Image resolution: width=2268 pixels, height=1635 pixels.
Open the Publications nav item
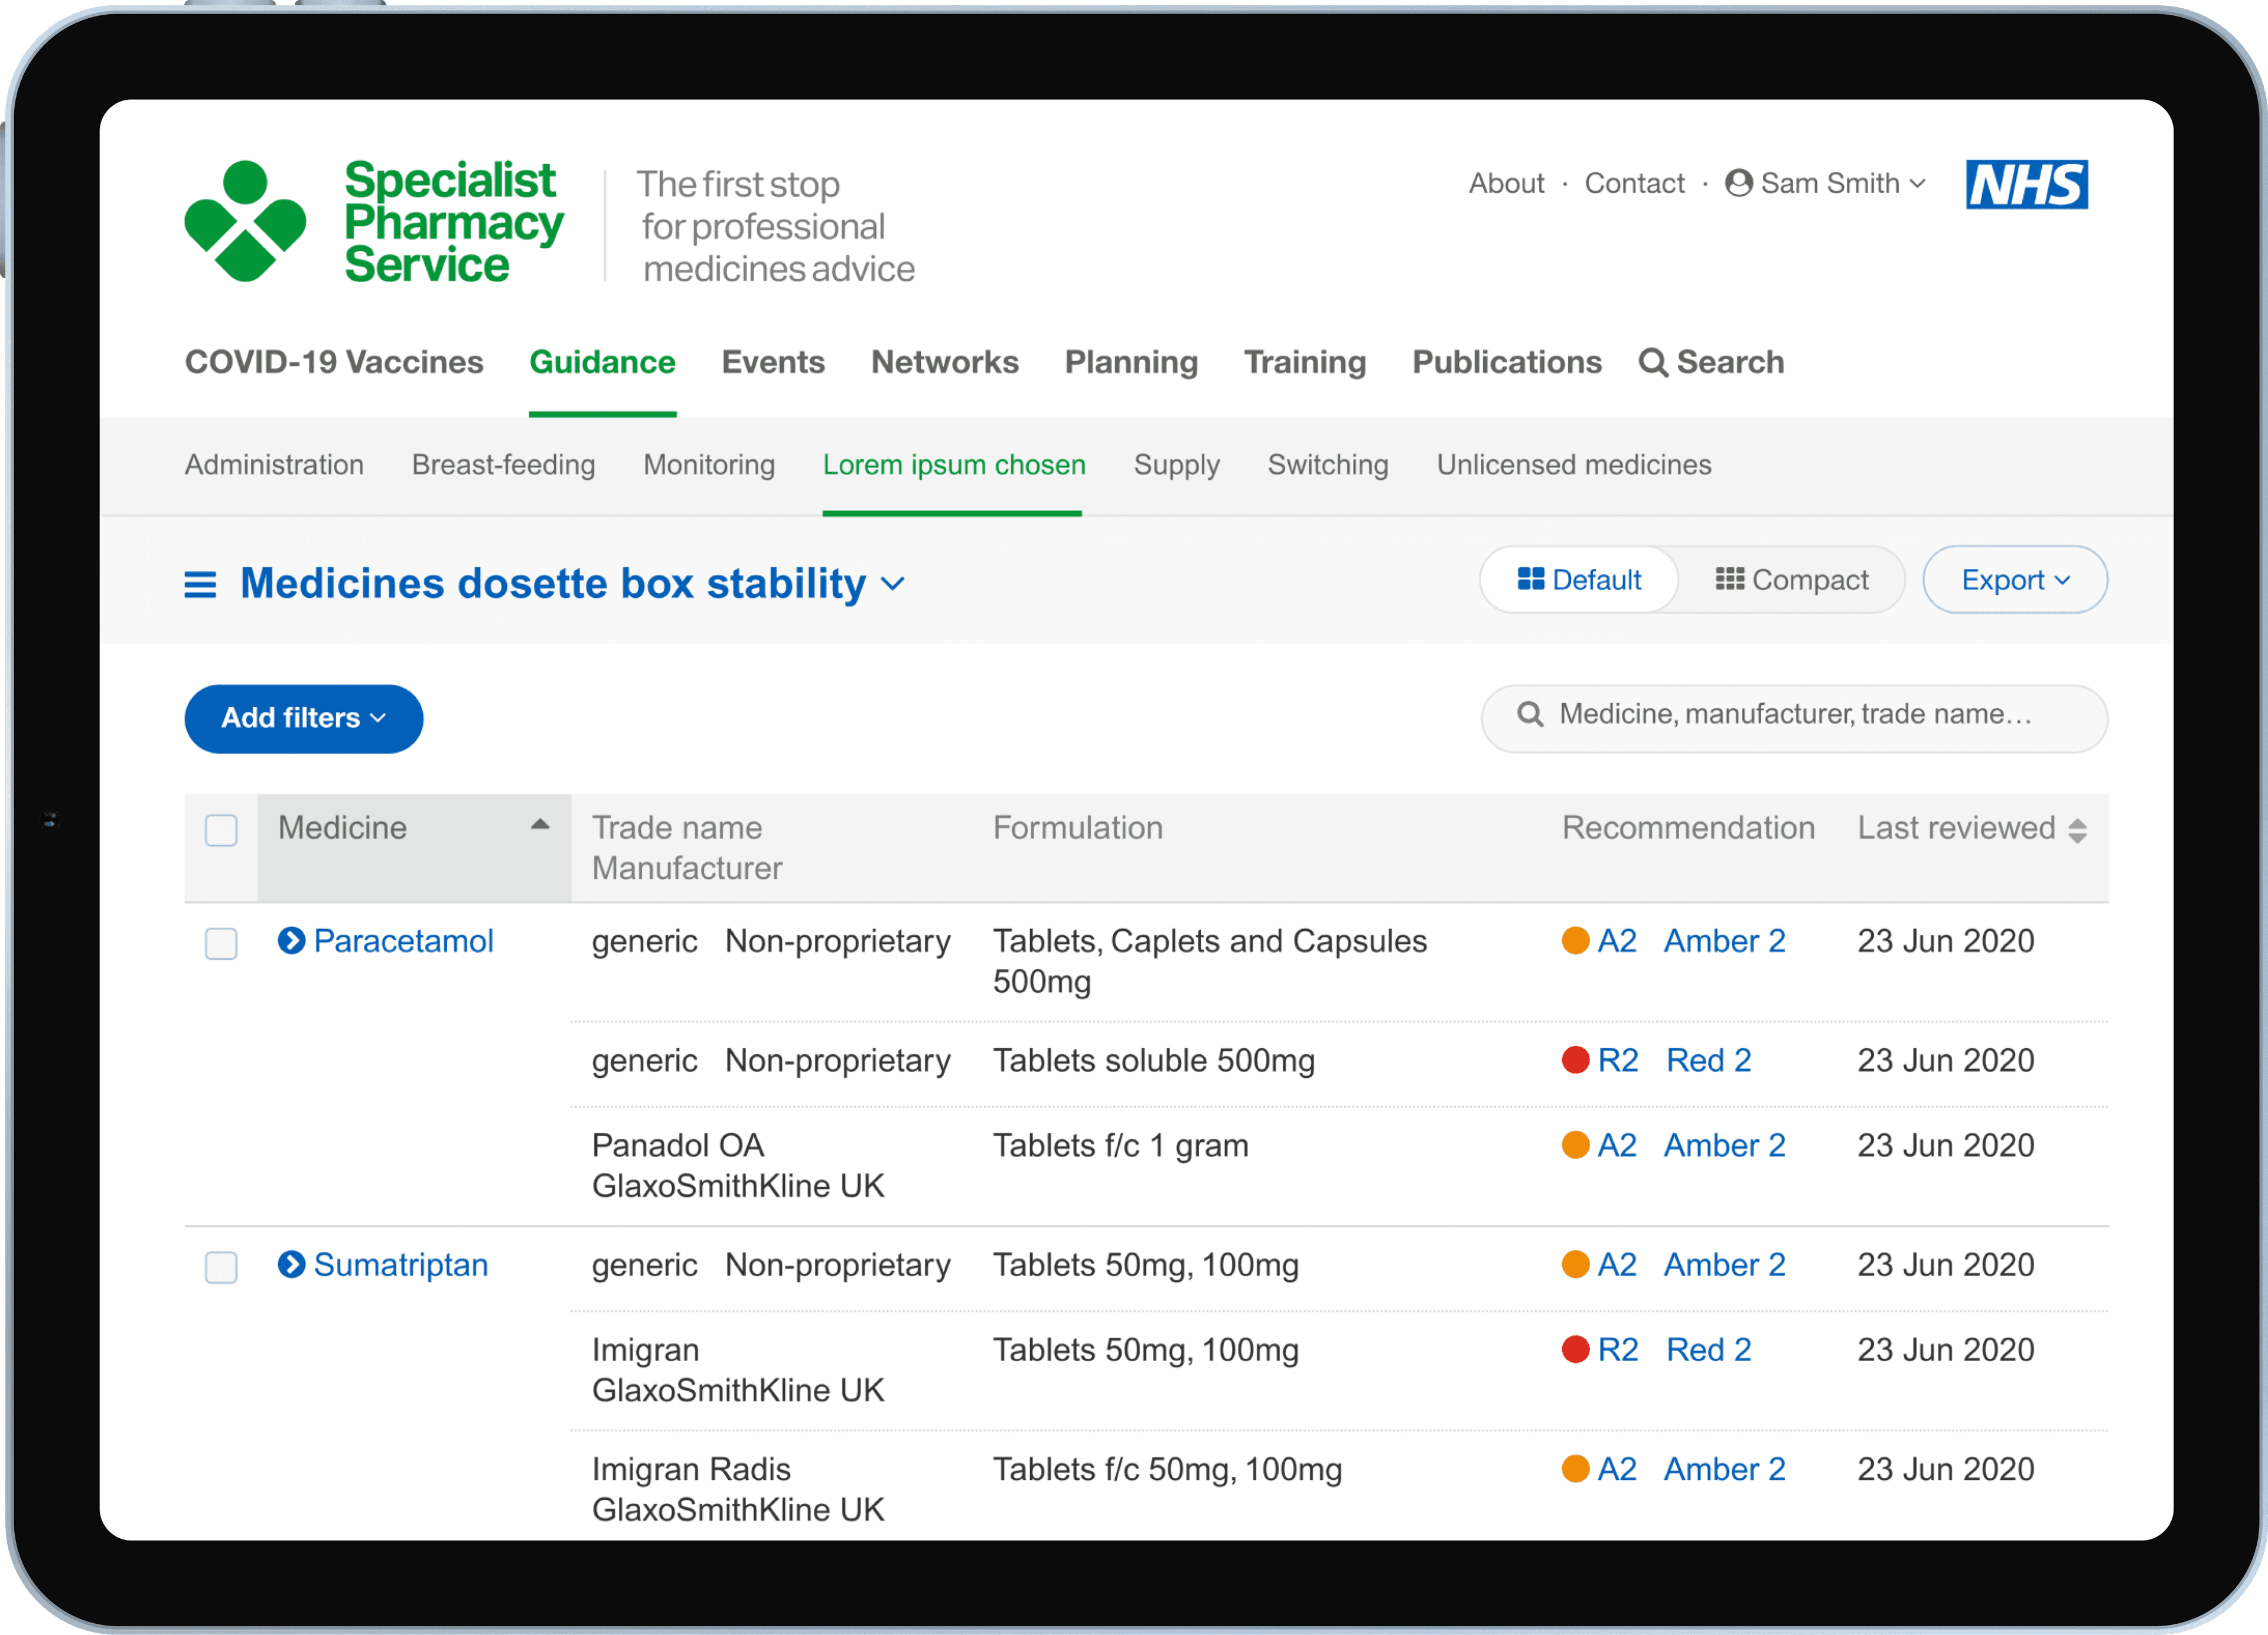[x=1507, y=362]
